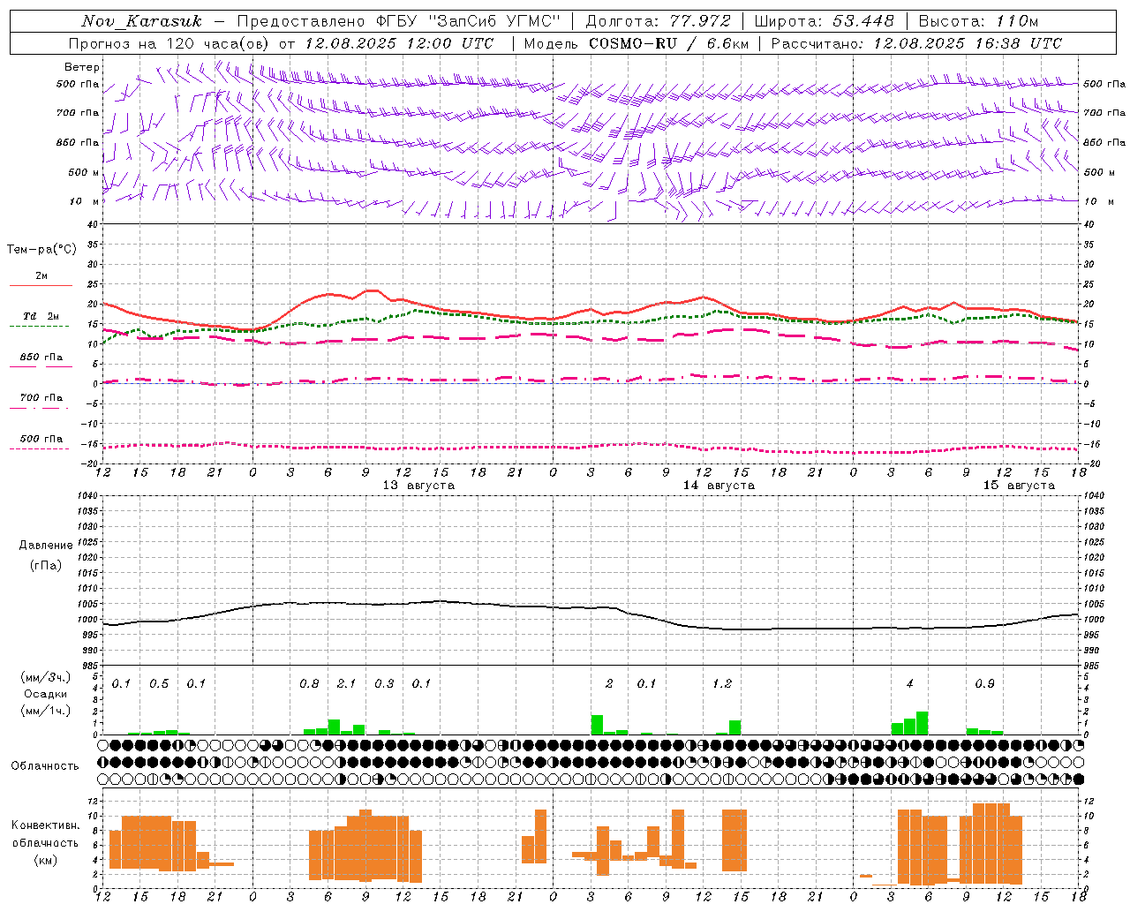
Task: Click the Облачность cloud cover label
Action: [45, 765]
